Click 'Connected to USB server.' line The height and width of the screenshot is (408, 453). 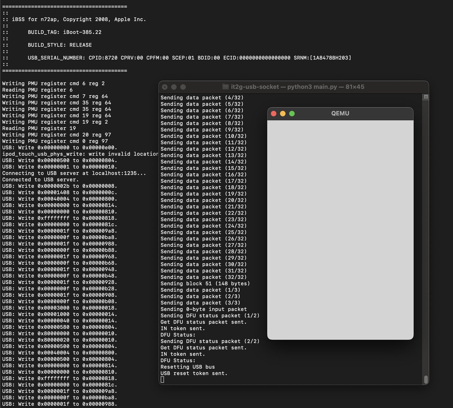tap(40, 180)
